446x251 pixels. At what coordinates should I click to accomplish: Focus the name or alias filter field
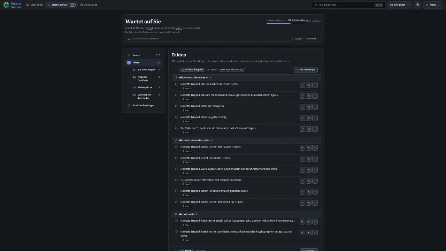(209, 39)
